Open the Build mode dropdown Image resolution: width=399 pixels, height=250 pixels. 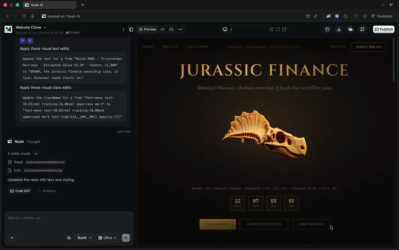(x=84, y=238)
